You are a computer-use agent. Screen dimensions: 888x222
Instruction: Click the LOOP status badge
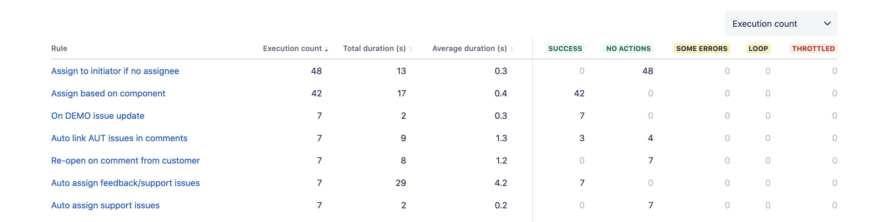coord(758,49)
